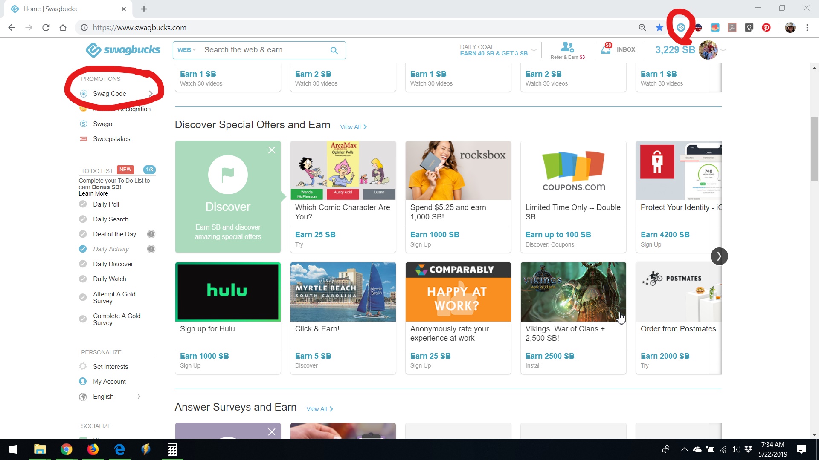Open the Myrtle Beach offer thumbnail

(x=343, y=292)
